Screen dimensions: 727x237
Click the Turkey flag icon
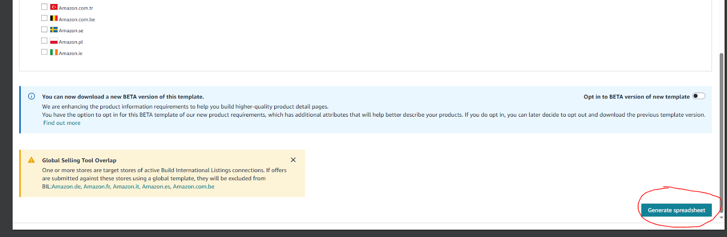tap(54, 7)
